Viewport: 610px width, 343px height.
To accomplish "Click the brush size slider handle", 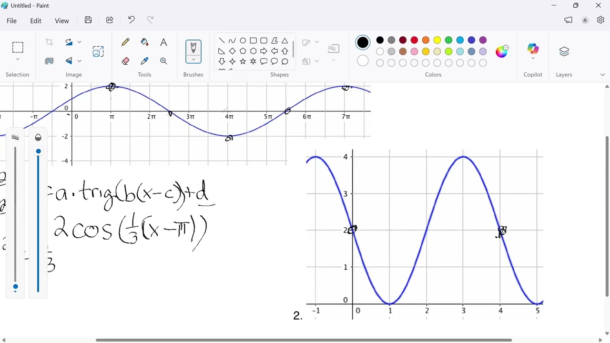I will [15, 287].
